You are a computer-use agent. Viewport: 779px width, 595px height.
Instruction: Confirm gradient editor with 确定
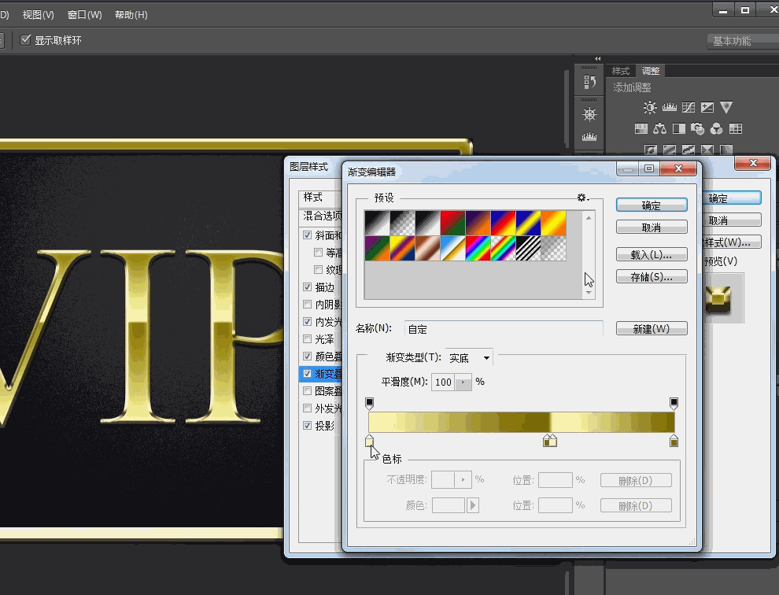[652, 205]
